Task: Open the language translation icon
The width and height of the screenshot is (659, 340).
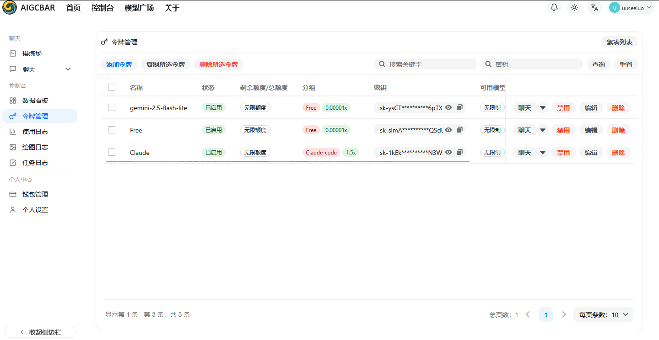Action: click(x=594, y=7)
